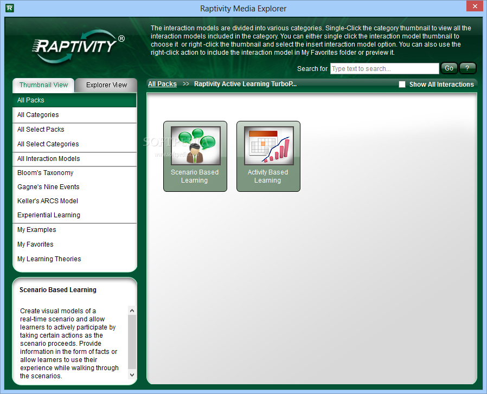The image size is (487, 394).
Task: Click the Go search button
Action: coord(449,68)
